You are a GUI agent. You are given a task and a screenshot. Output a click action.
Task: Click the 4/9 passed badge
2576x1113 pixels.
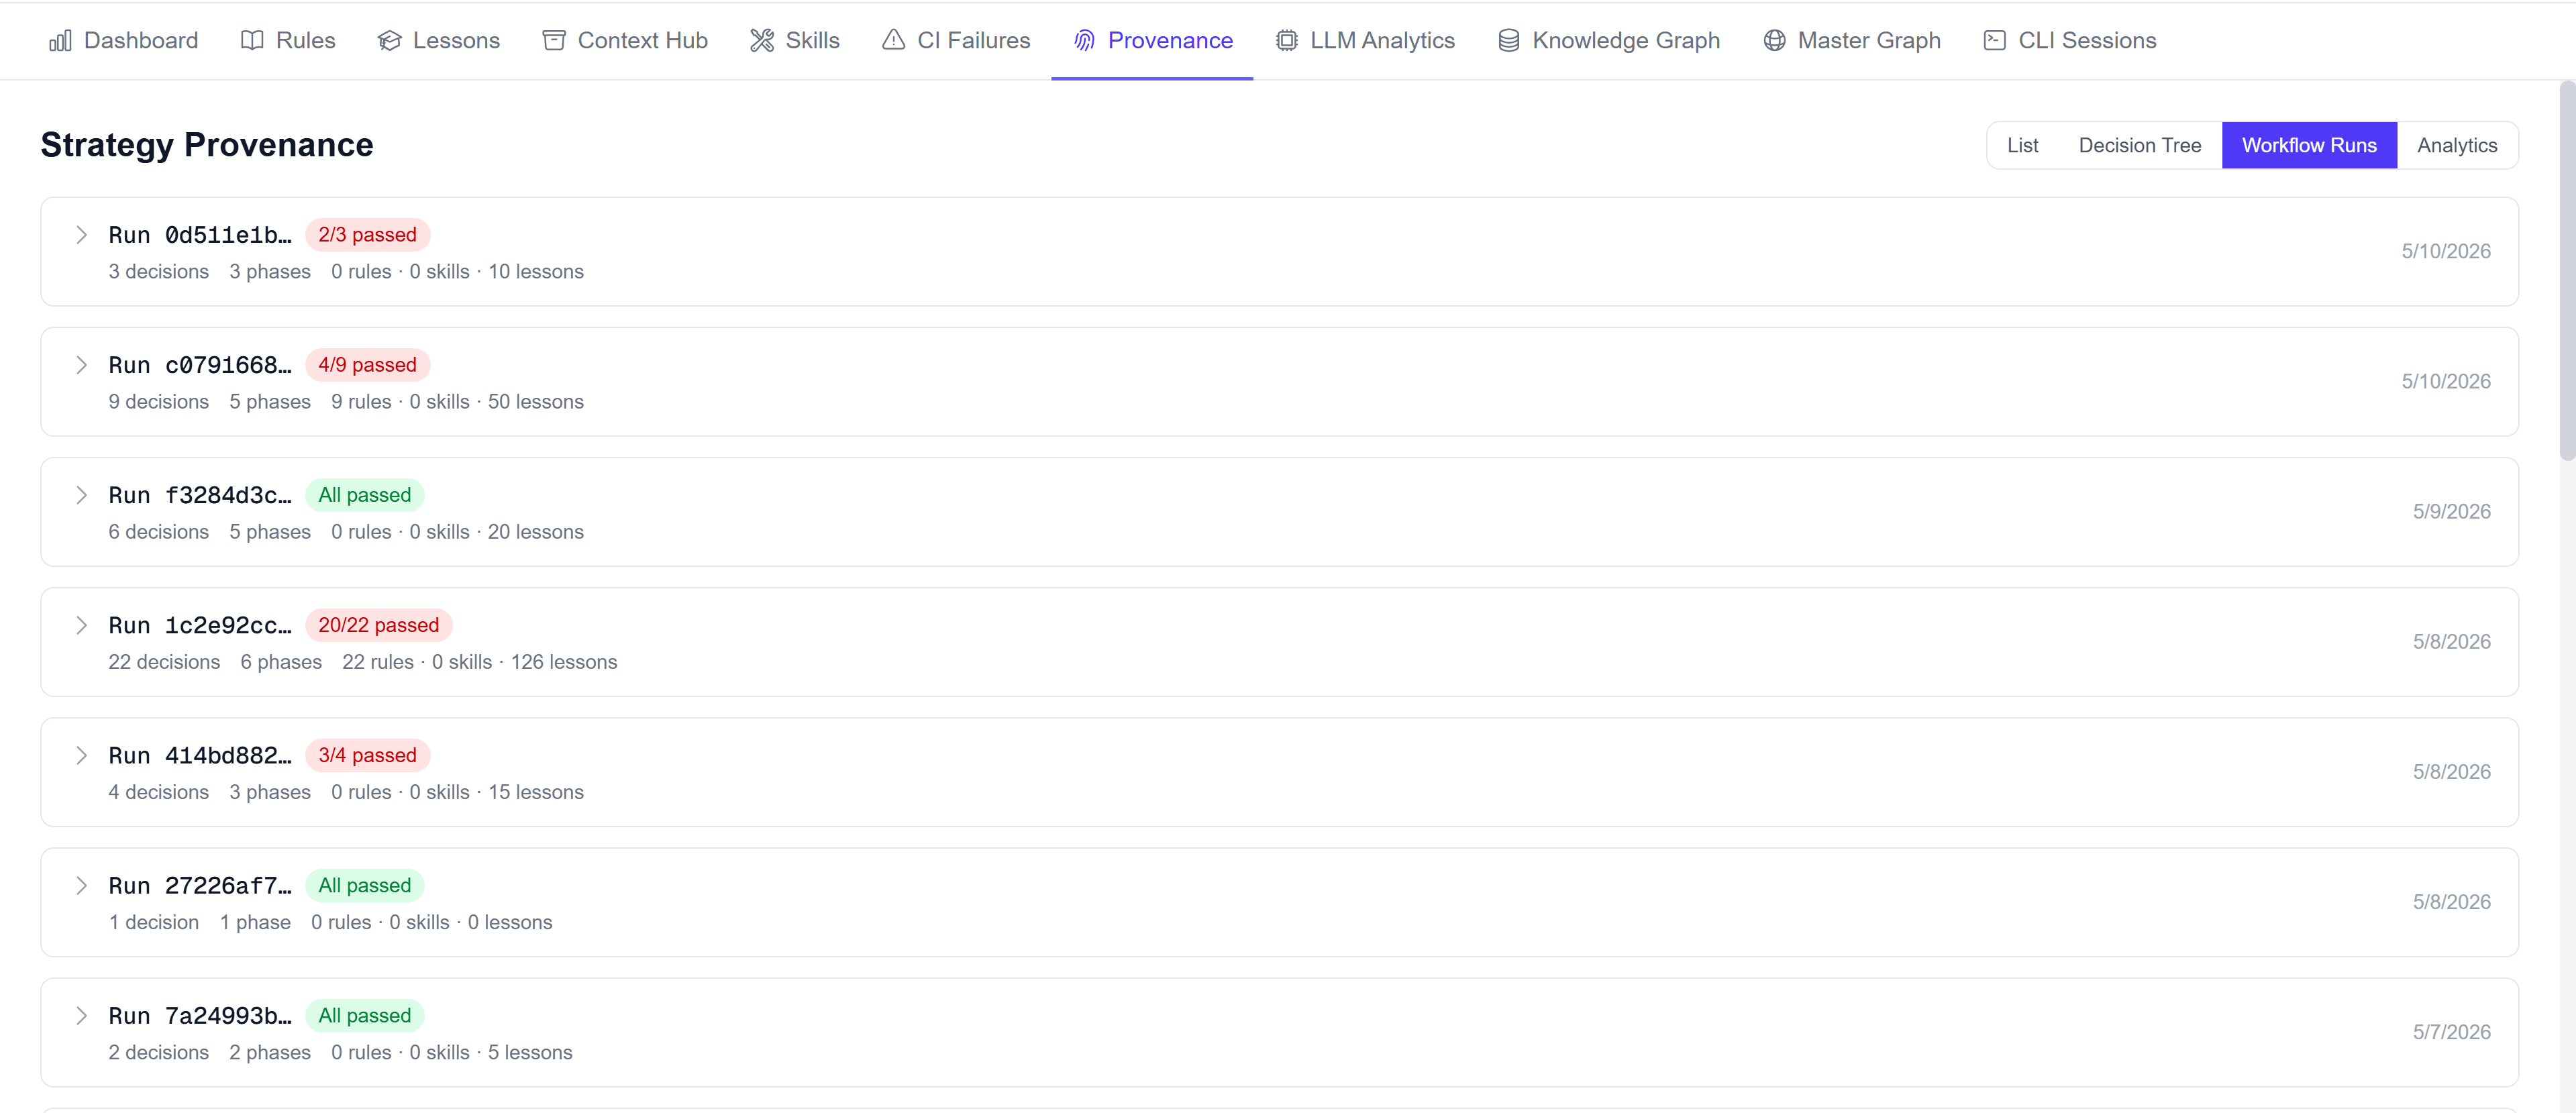[367, 365]
